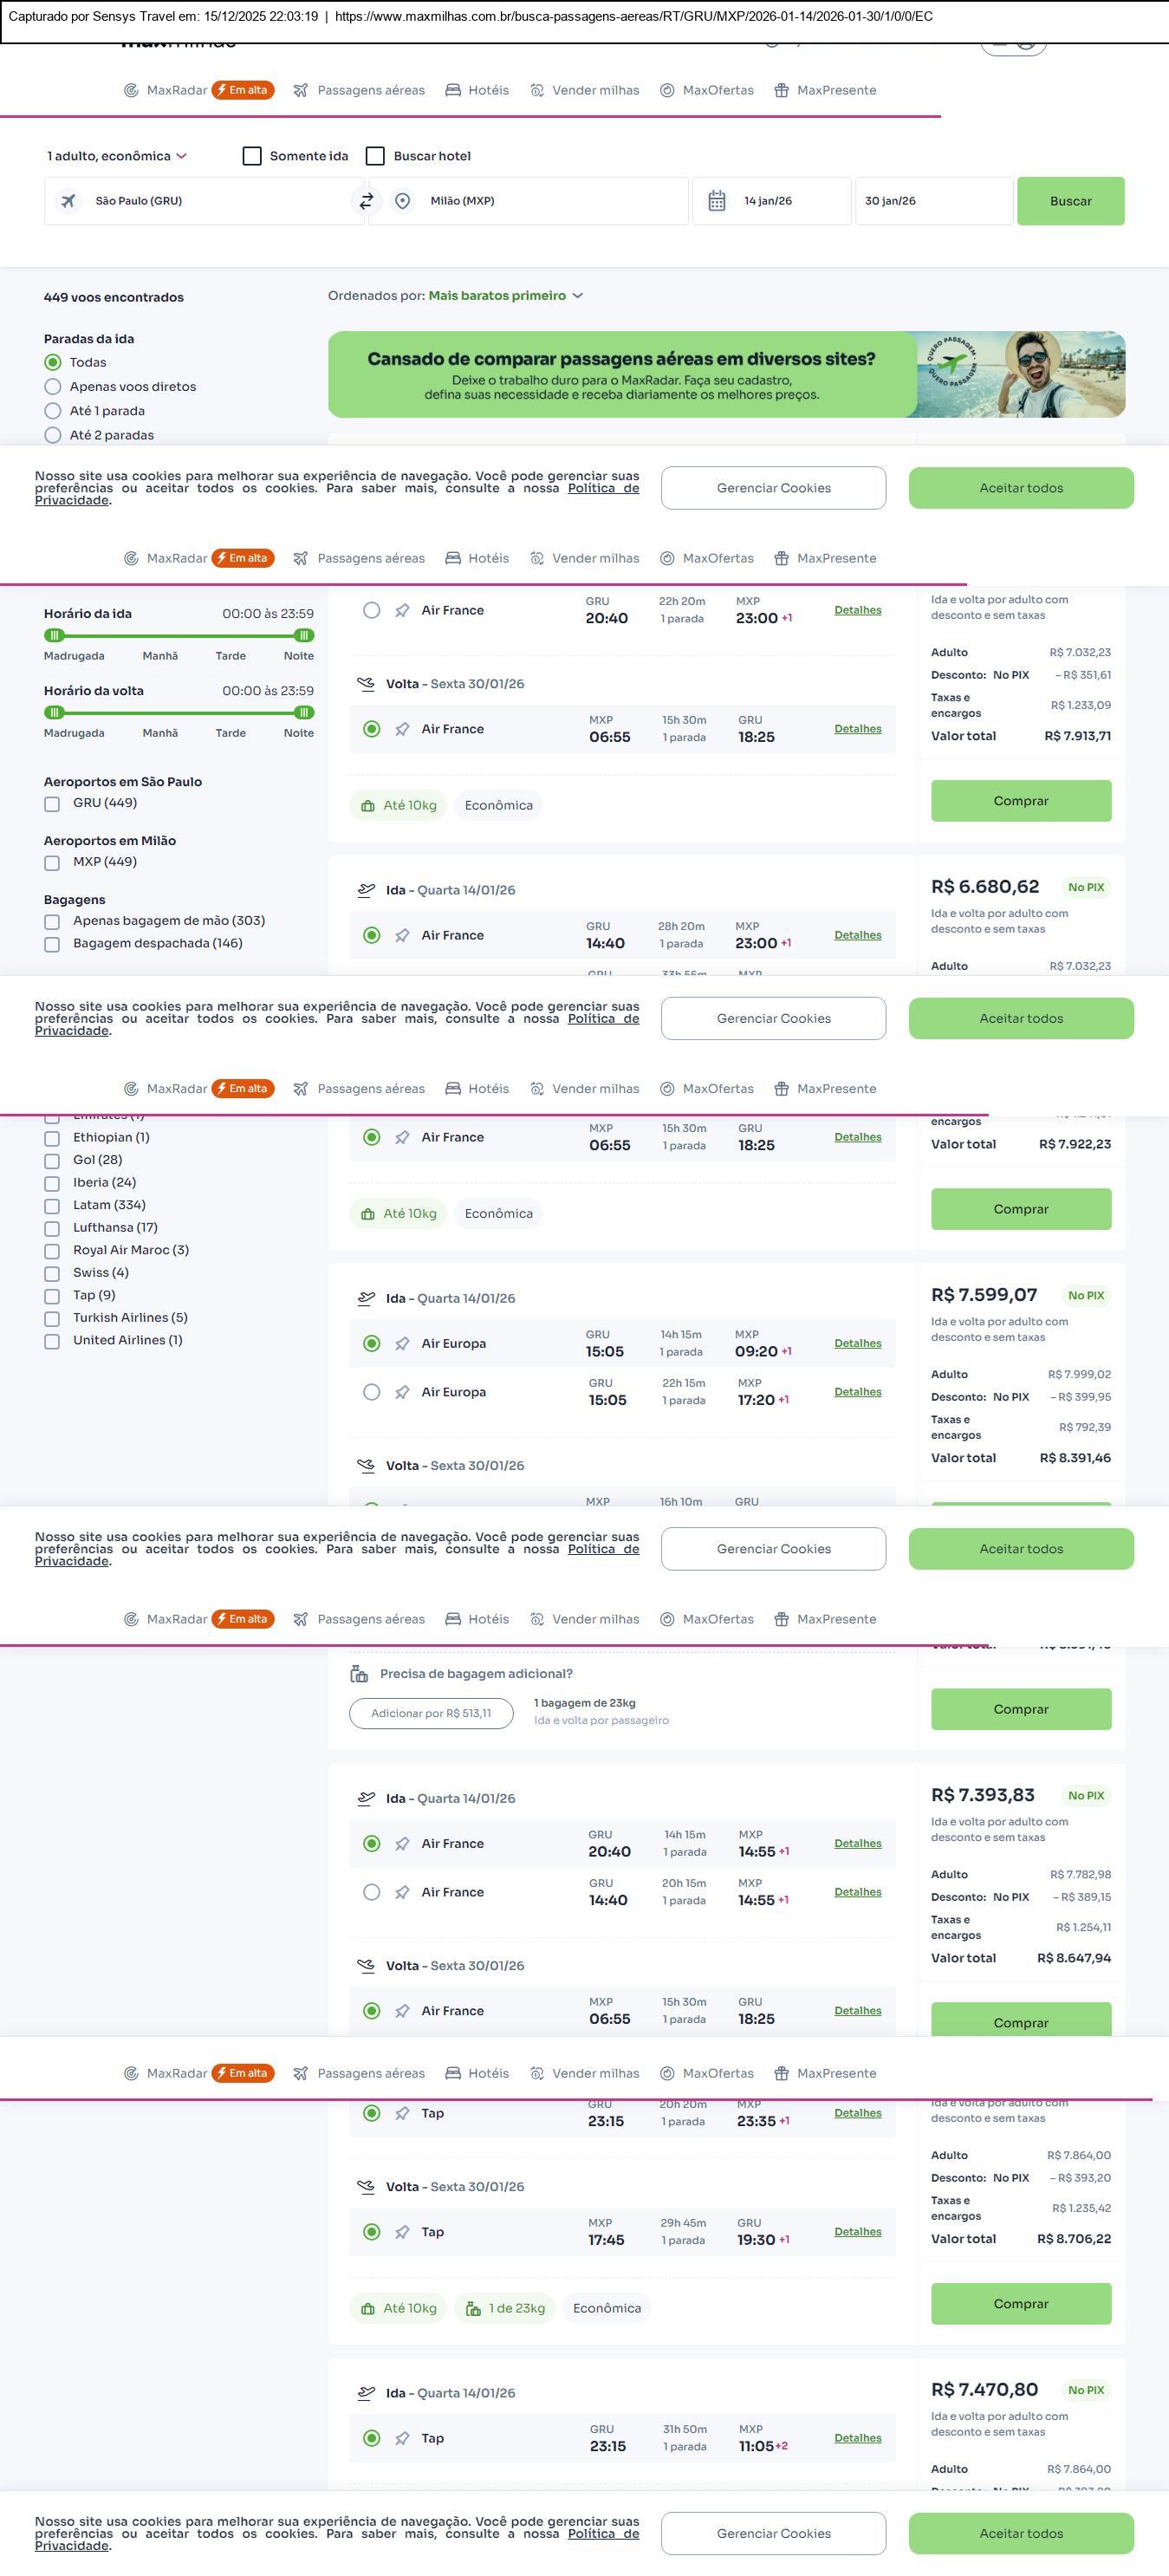
Task: Tick the "Buscar hotel" checkbox
Action: coord(375,156)
